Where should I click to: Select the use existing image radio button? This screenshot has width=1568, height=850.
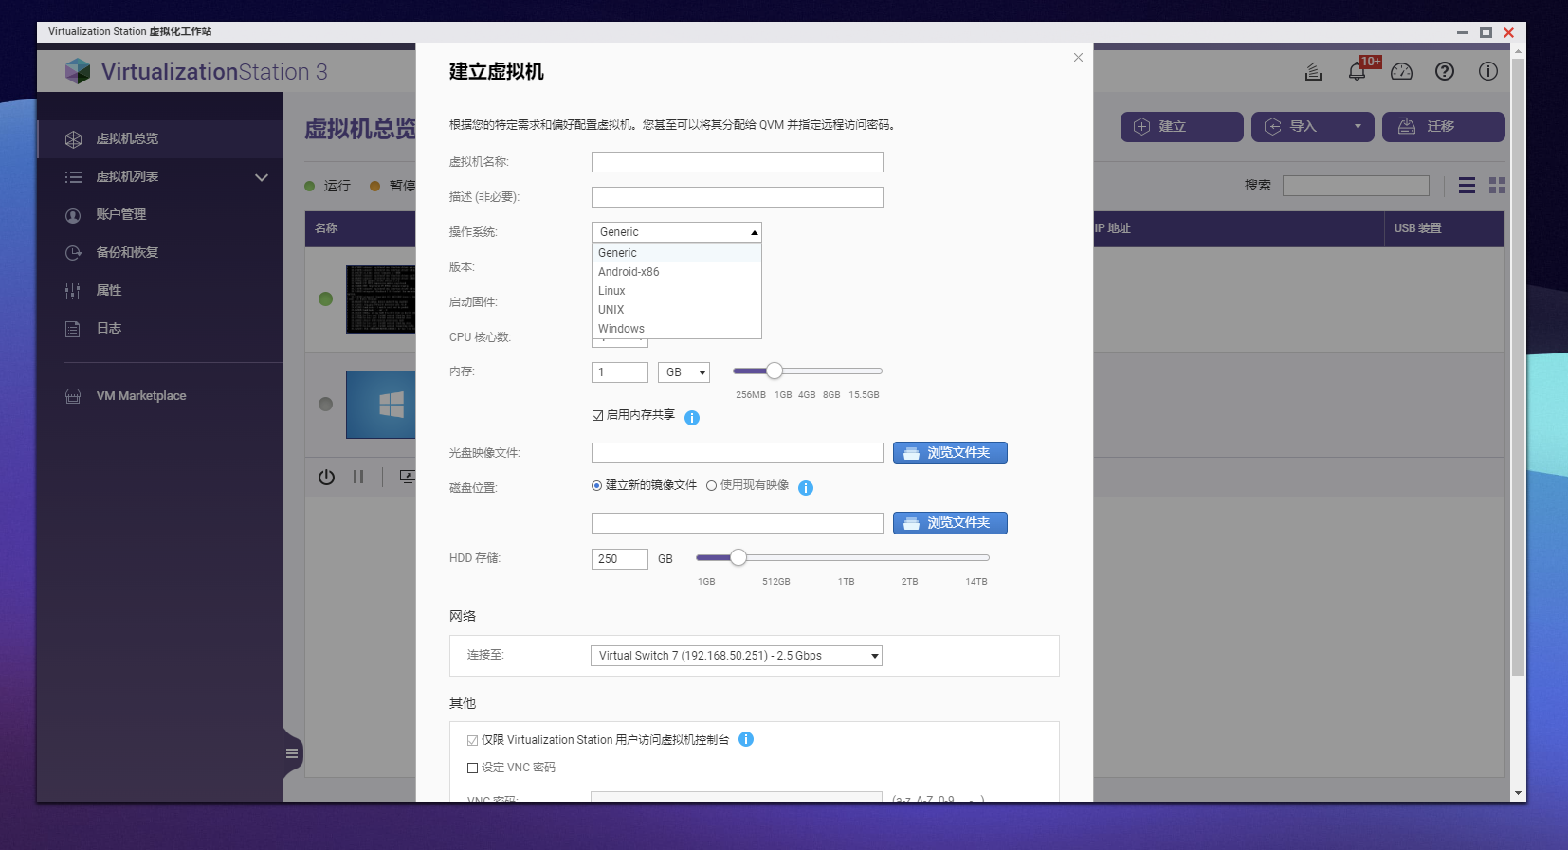[x=711, y=486]
